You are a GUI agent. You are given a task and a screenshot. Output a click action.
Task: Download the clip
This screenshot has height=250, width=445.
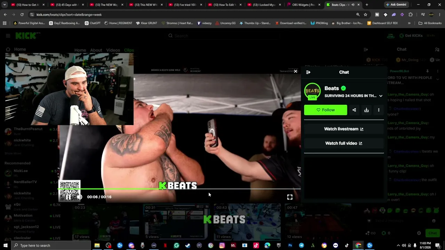[x=366, y=110]
